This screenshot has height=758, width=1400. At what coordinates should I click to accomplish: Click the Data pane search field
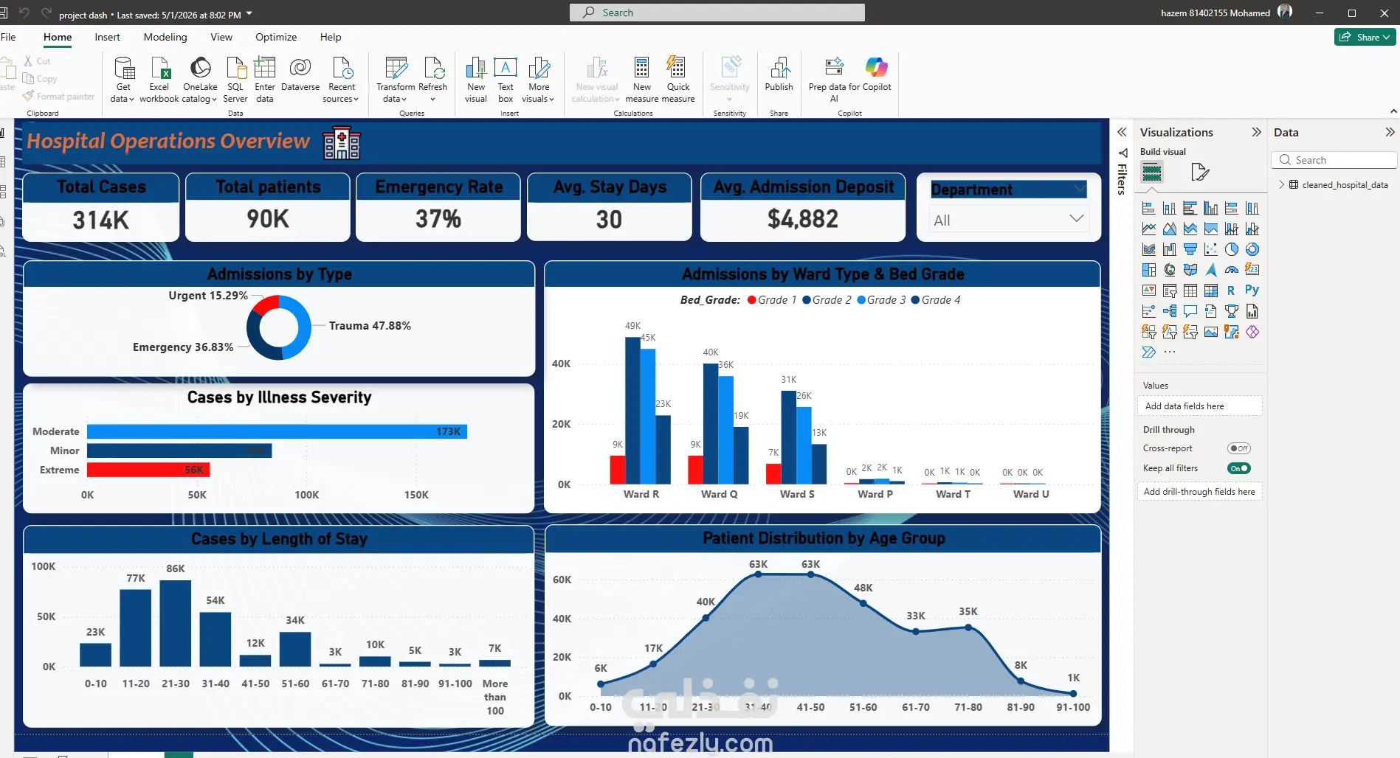tap(1334, 160)
